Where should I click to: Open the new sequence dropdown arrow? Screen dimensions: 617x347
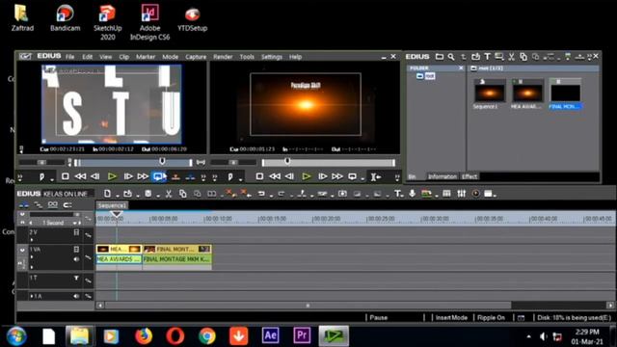point(118,195)
